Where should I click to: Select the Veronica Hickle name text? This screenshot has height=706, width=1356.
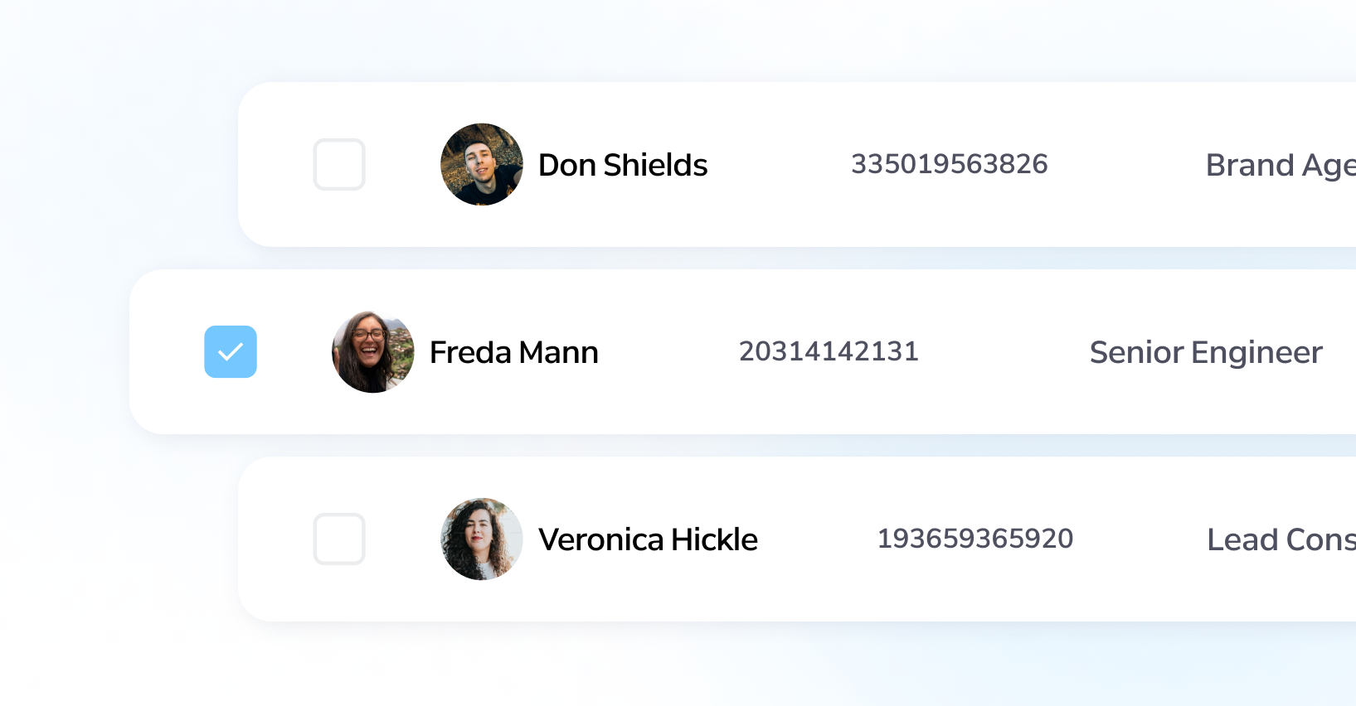pyautogui.click(x=648, y=539)
